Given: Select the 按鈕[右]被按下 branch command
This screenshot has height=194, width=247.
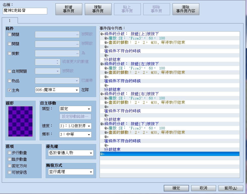Looking at the screenshot, I should pos(170,94).
